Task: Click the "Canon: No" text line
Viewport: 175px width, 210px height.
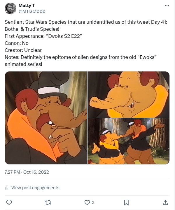Action: pos(17,43)
